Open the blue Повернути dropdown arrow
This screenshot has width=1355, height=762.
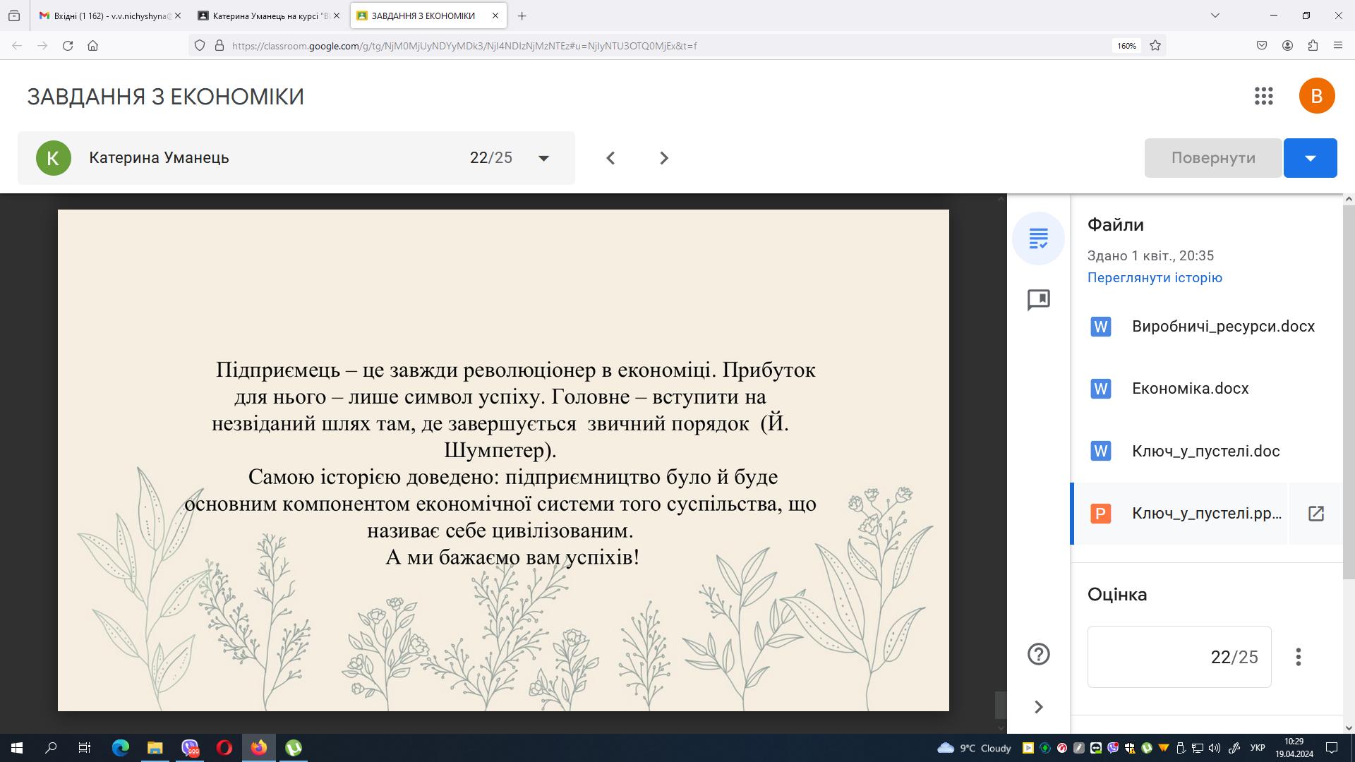[1310, 158]
